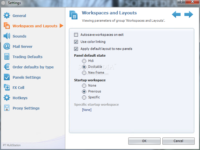Click the Hotkeys gear icon

(x=7, y=98)
